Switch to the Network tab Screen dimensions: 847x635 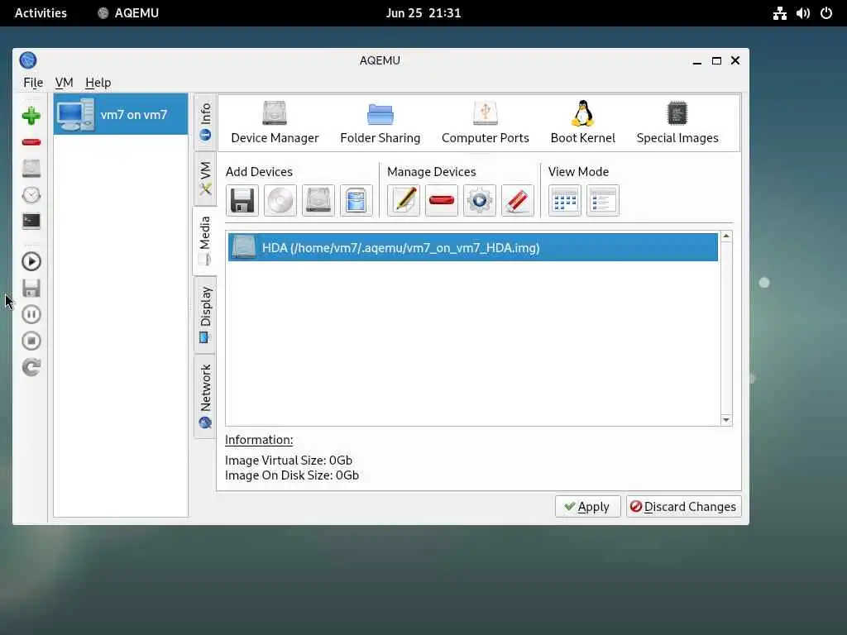(x=205, y=396)
